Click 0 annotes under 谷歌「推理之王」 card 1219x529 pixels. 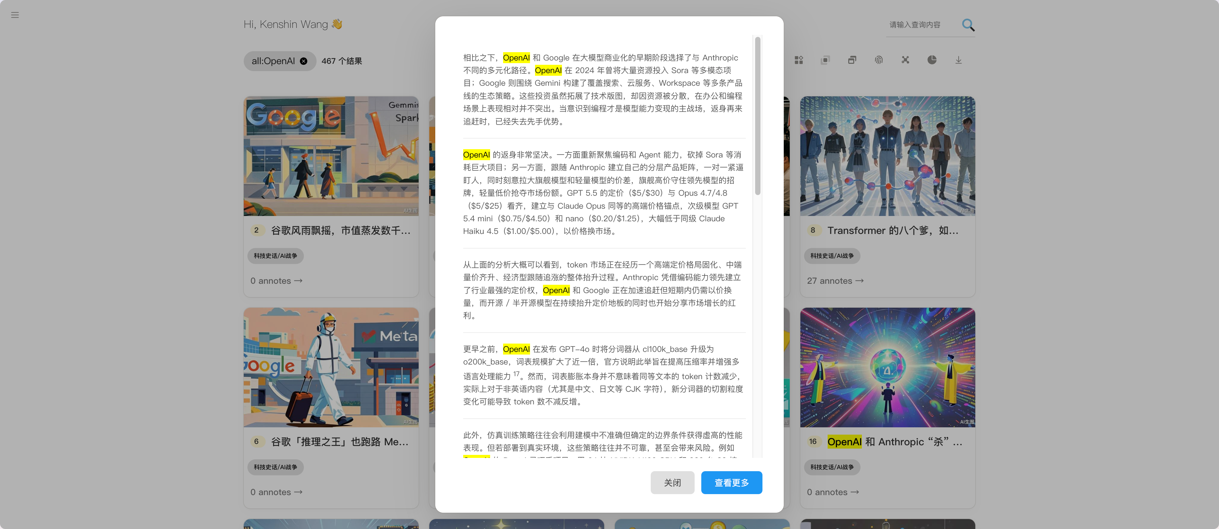276,492
